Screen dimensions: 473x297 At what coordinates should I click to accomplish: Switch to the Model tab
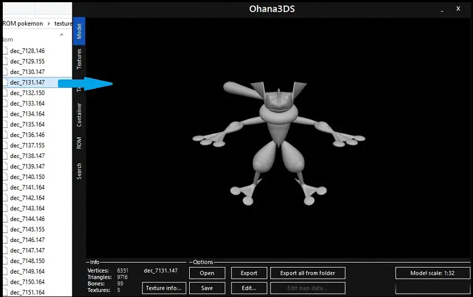point(79,31)
